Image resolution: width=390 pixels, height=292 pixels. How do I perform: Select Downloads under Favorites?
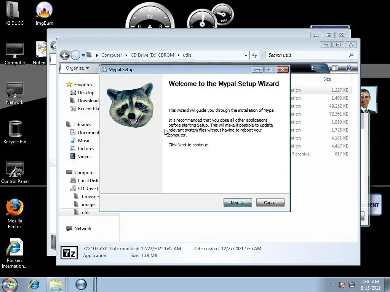(x=85, y=100)
